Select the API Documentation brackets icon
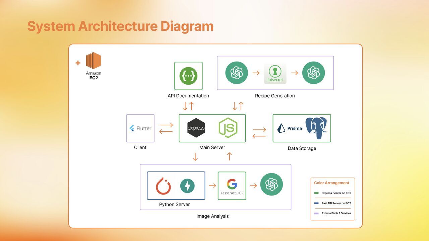The width and height of the screenshot is (429, 241). point(188,76)
